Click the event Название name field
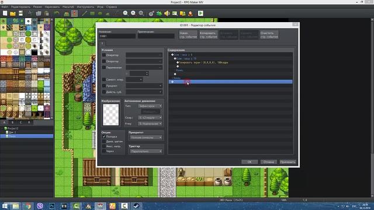Screen dimensions: 374x210 [117, 36]
